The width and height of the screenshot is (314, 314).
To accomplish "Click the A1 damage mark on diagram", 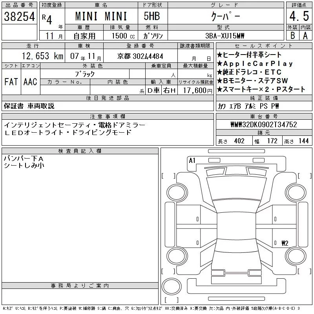I will click(192, 161).
